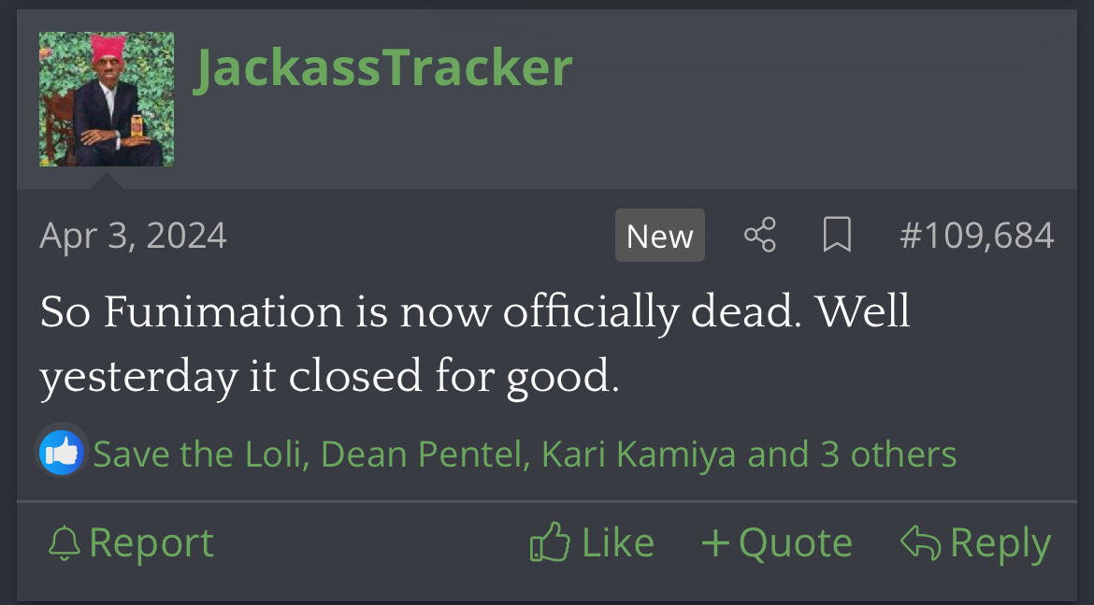
Task: Open the post permalink #109,684
Action: 976,236
